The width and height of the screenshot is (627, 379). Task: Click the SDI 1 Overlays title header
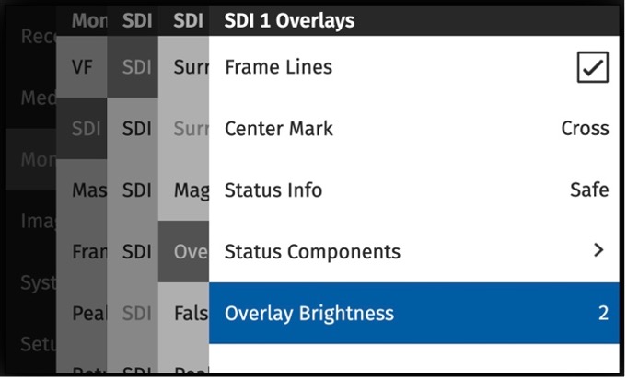pos(289,20)
